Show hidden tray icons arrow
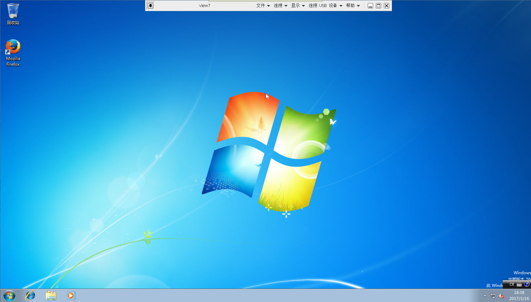This screenshot has height=302, width=531. pyautogui.click(x=485, y=296)
